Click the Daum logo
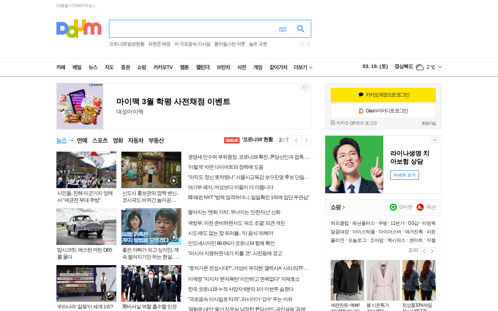This screenshot has height=311, width=498. (79, 29)
